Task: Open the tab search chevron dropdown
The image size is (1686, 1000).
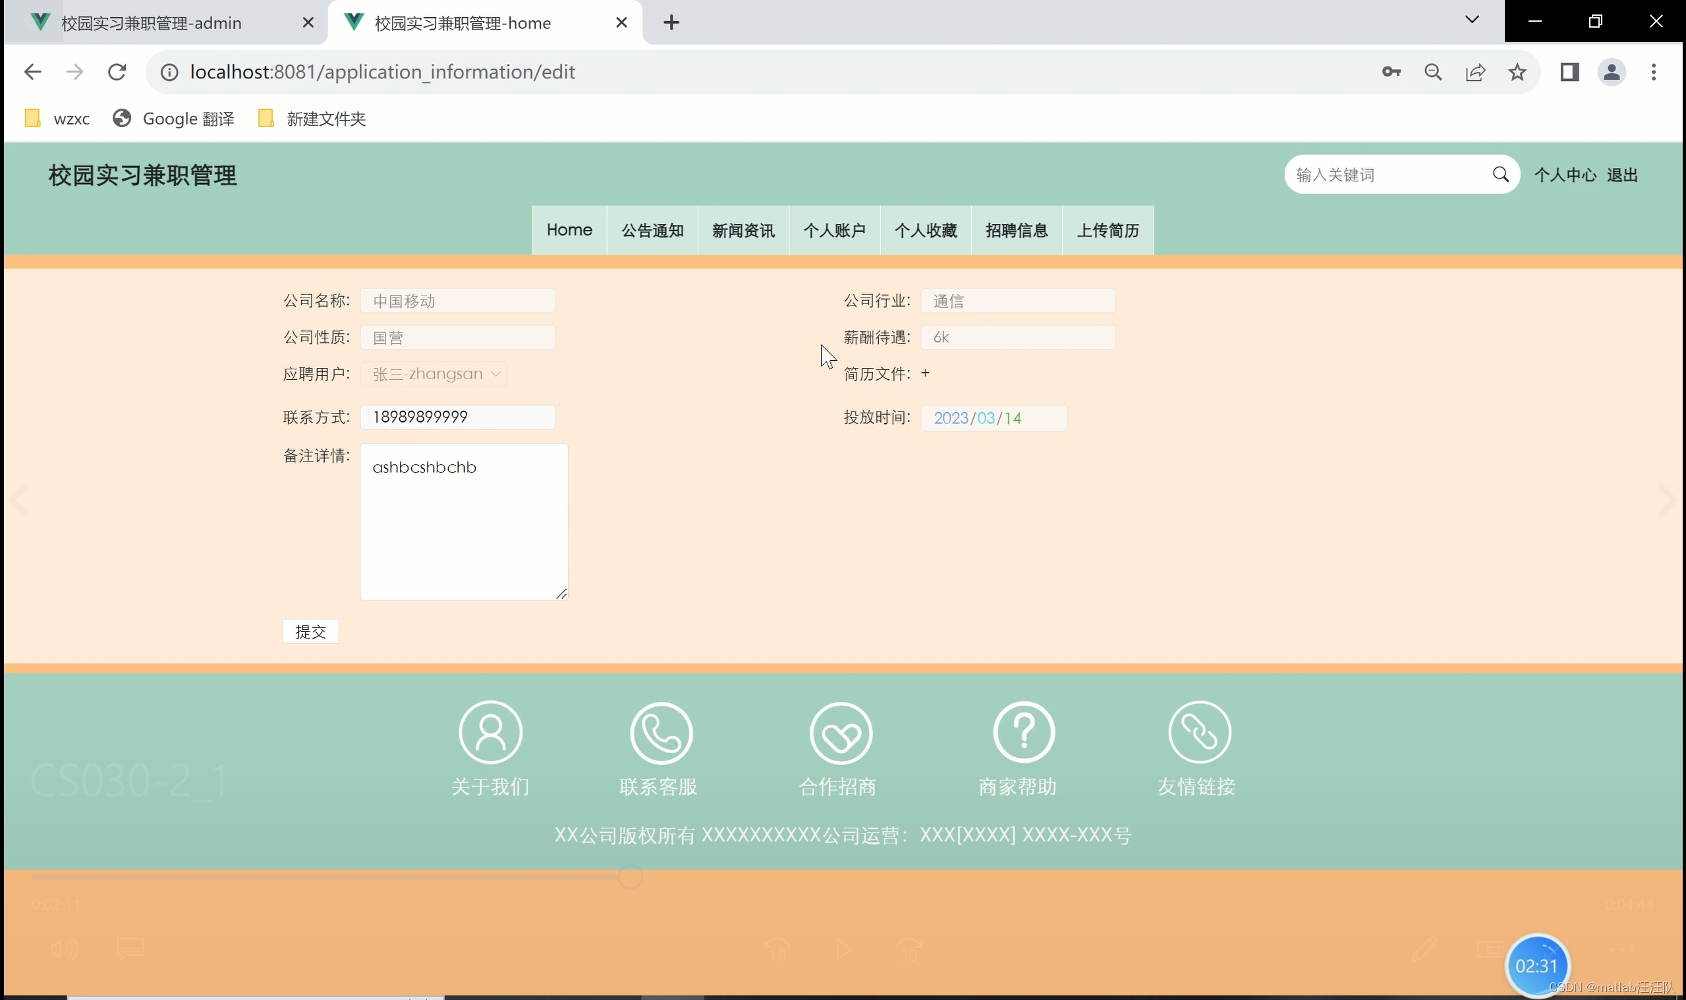Action: point(1471,20)
